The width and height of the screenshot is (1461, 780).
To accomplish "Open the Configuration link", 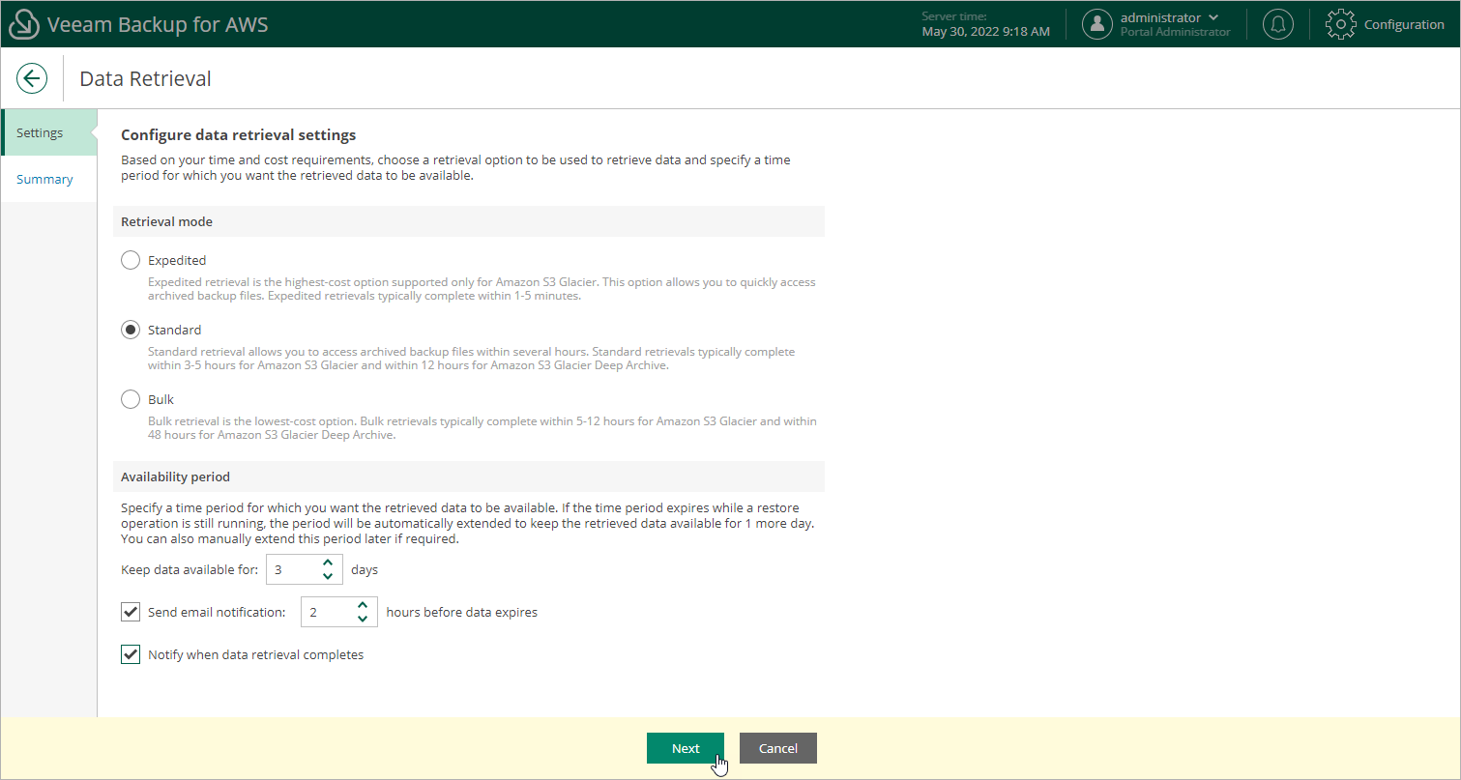I will 1404,24.
